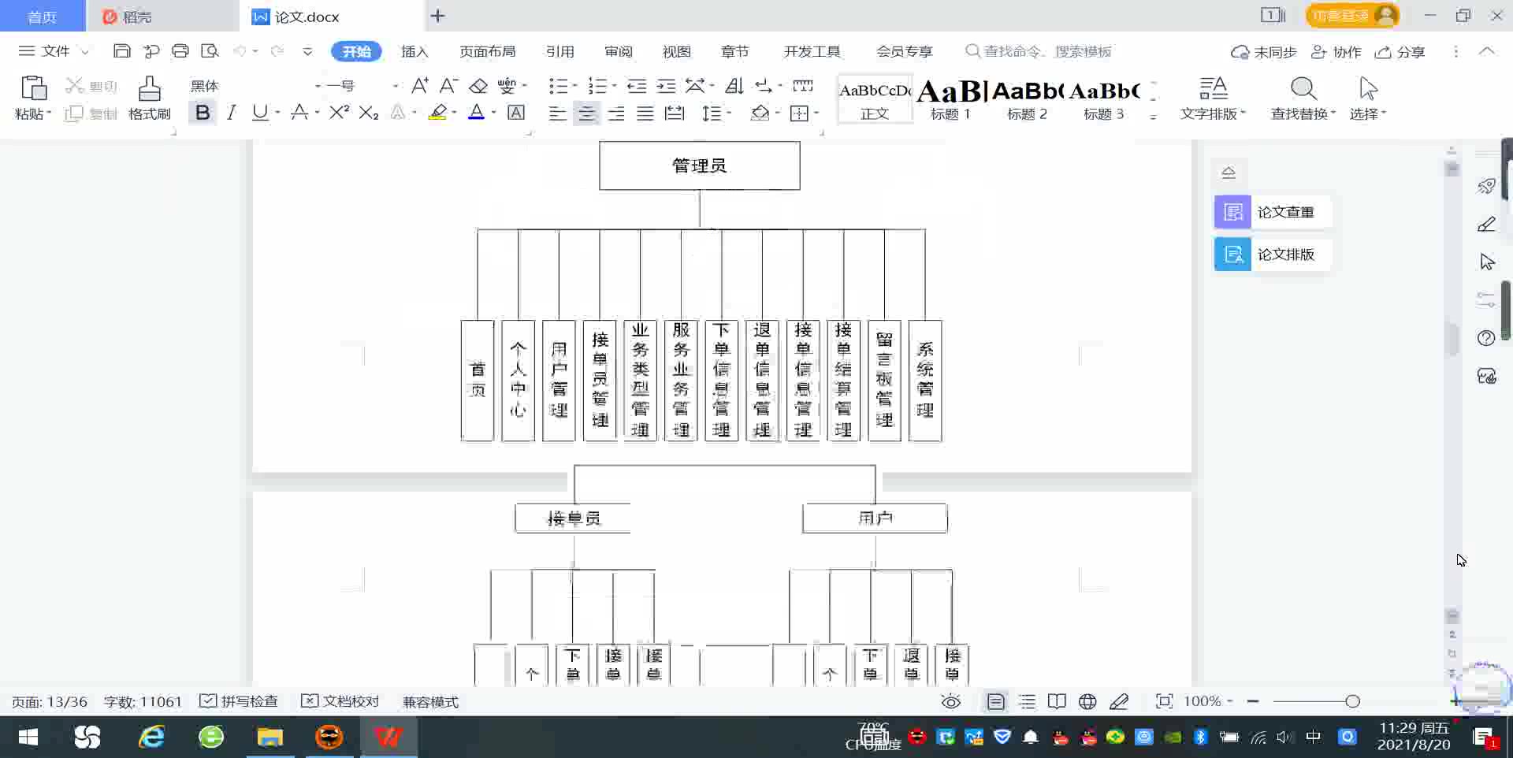This screenshot has height=758, width=1513.
Task: Toggle italic formatting
Action: click(232, 113)
